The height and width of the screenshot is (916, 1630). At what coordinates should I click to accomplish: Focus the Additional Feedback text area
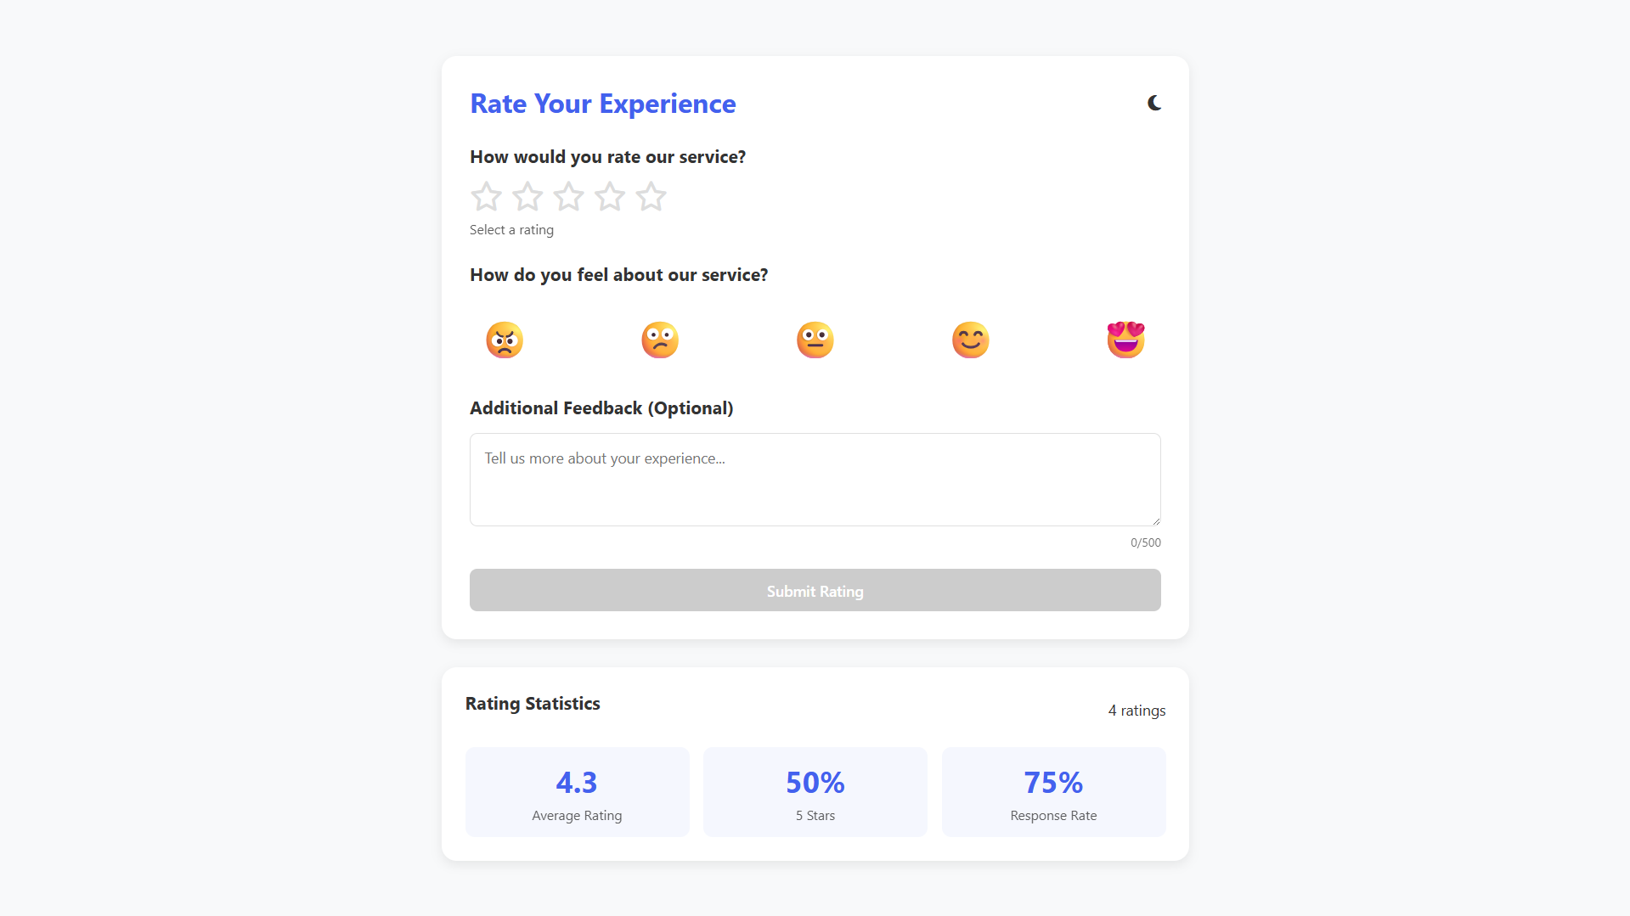pos(815,480)
